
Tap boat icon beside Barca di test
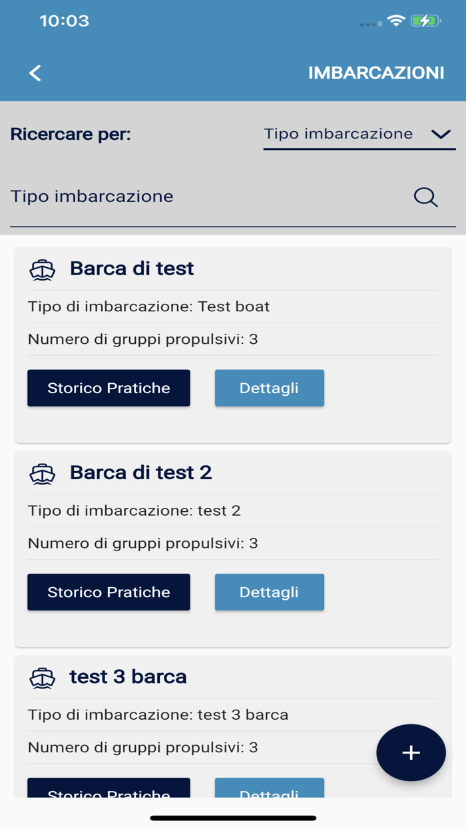click(x=43, y=269)
